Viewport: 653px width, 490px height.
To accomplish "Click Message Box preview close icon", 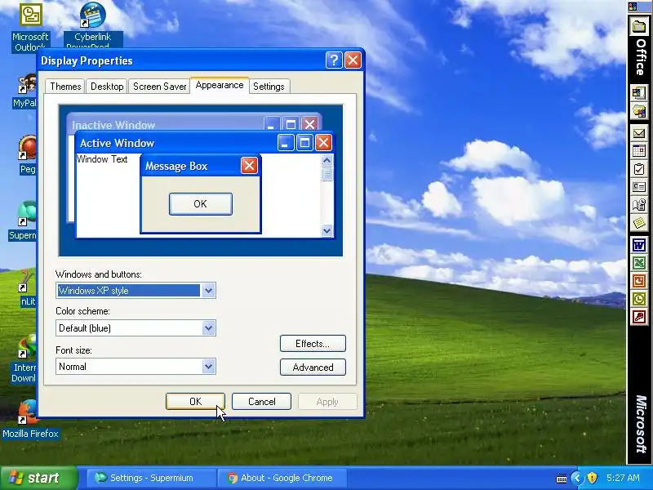I will coord(249,166).
